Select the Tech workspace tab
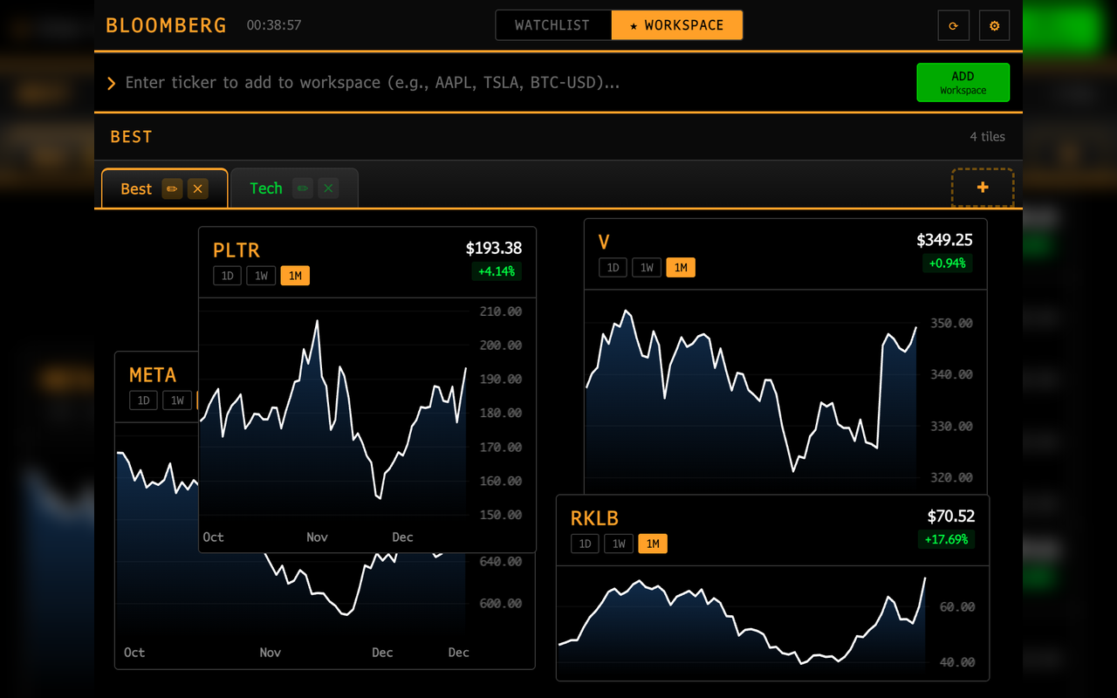Image resolution: width=1117 pixels, height=698 pixels. tap(265, 188)
